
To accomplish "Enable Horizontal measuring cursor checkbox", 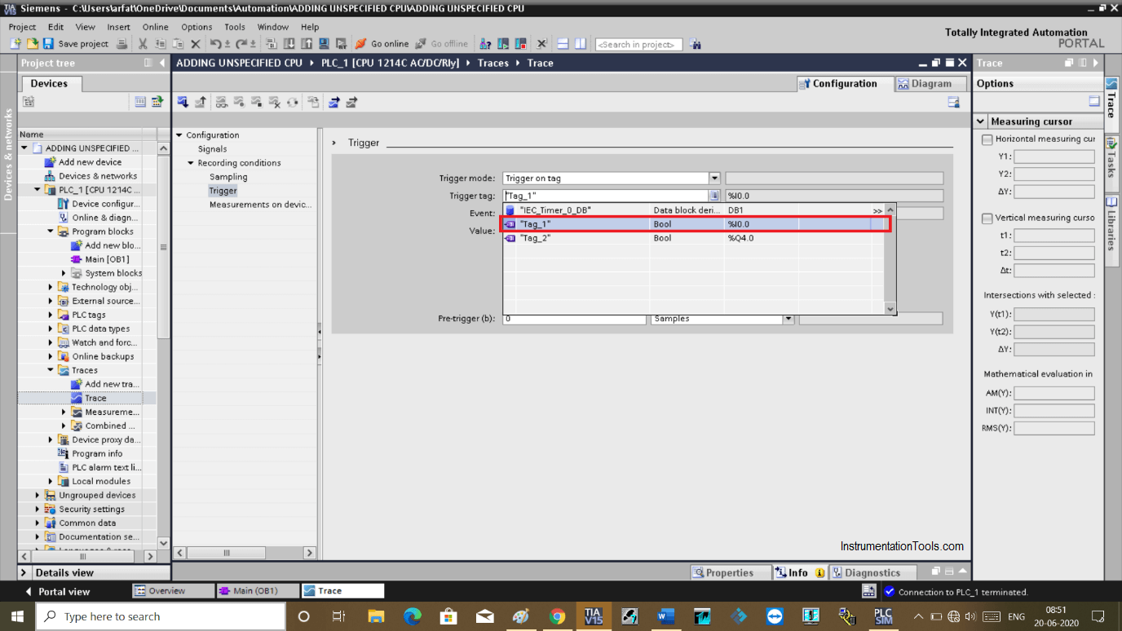I will pyautogui.click(x=987, y=139).
